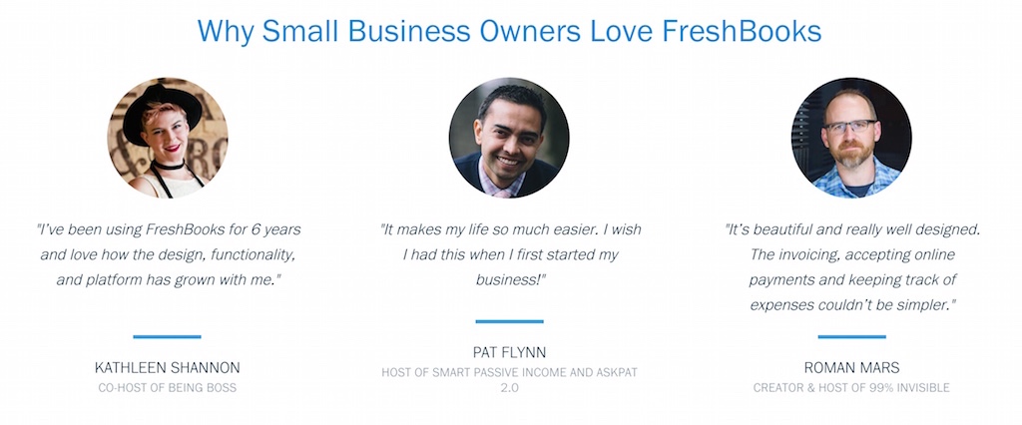Click 'and platform has grown with me' line

[168, 279]
